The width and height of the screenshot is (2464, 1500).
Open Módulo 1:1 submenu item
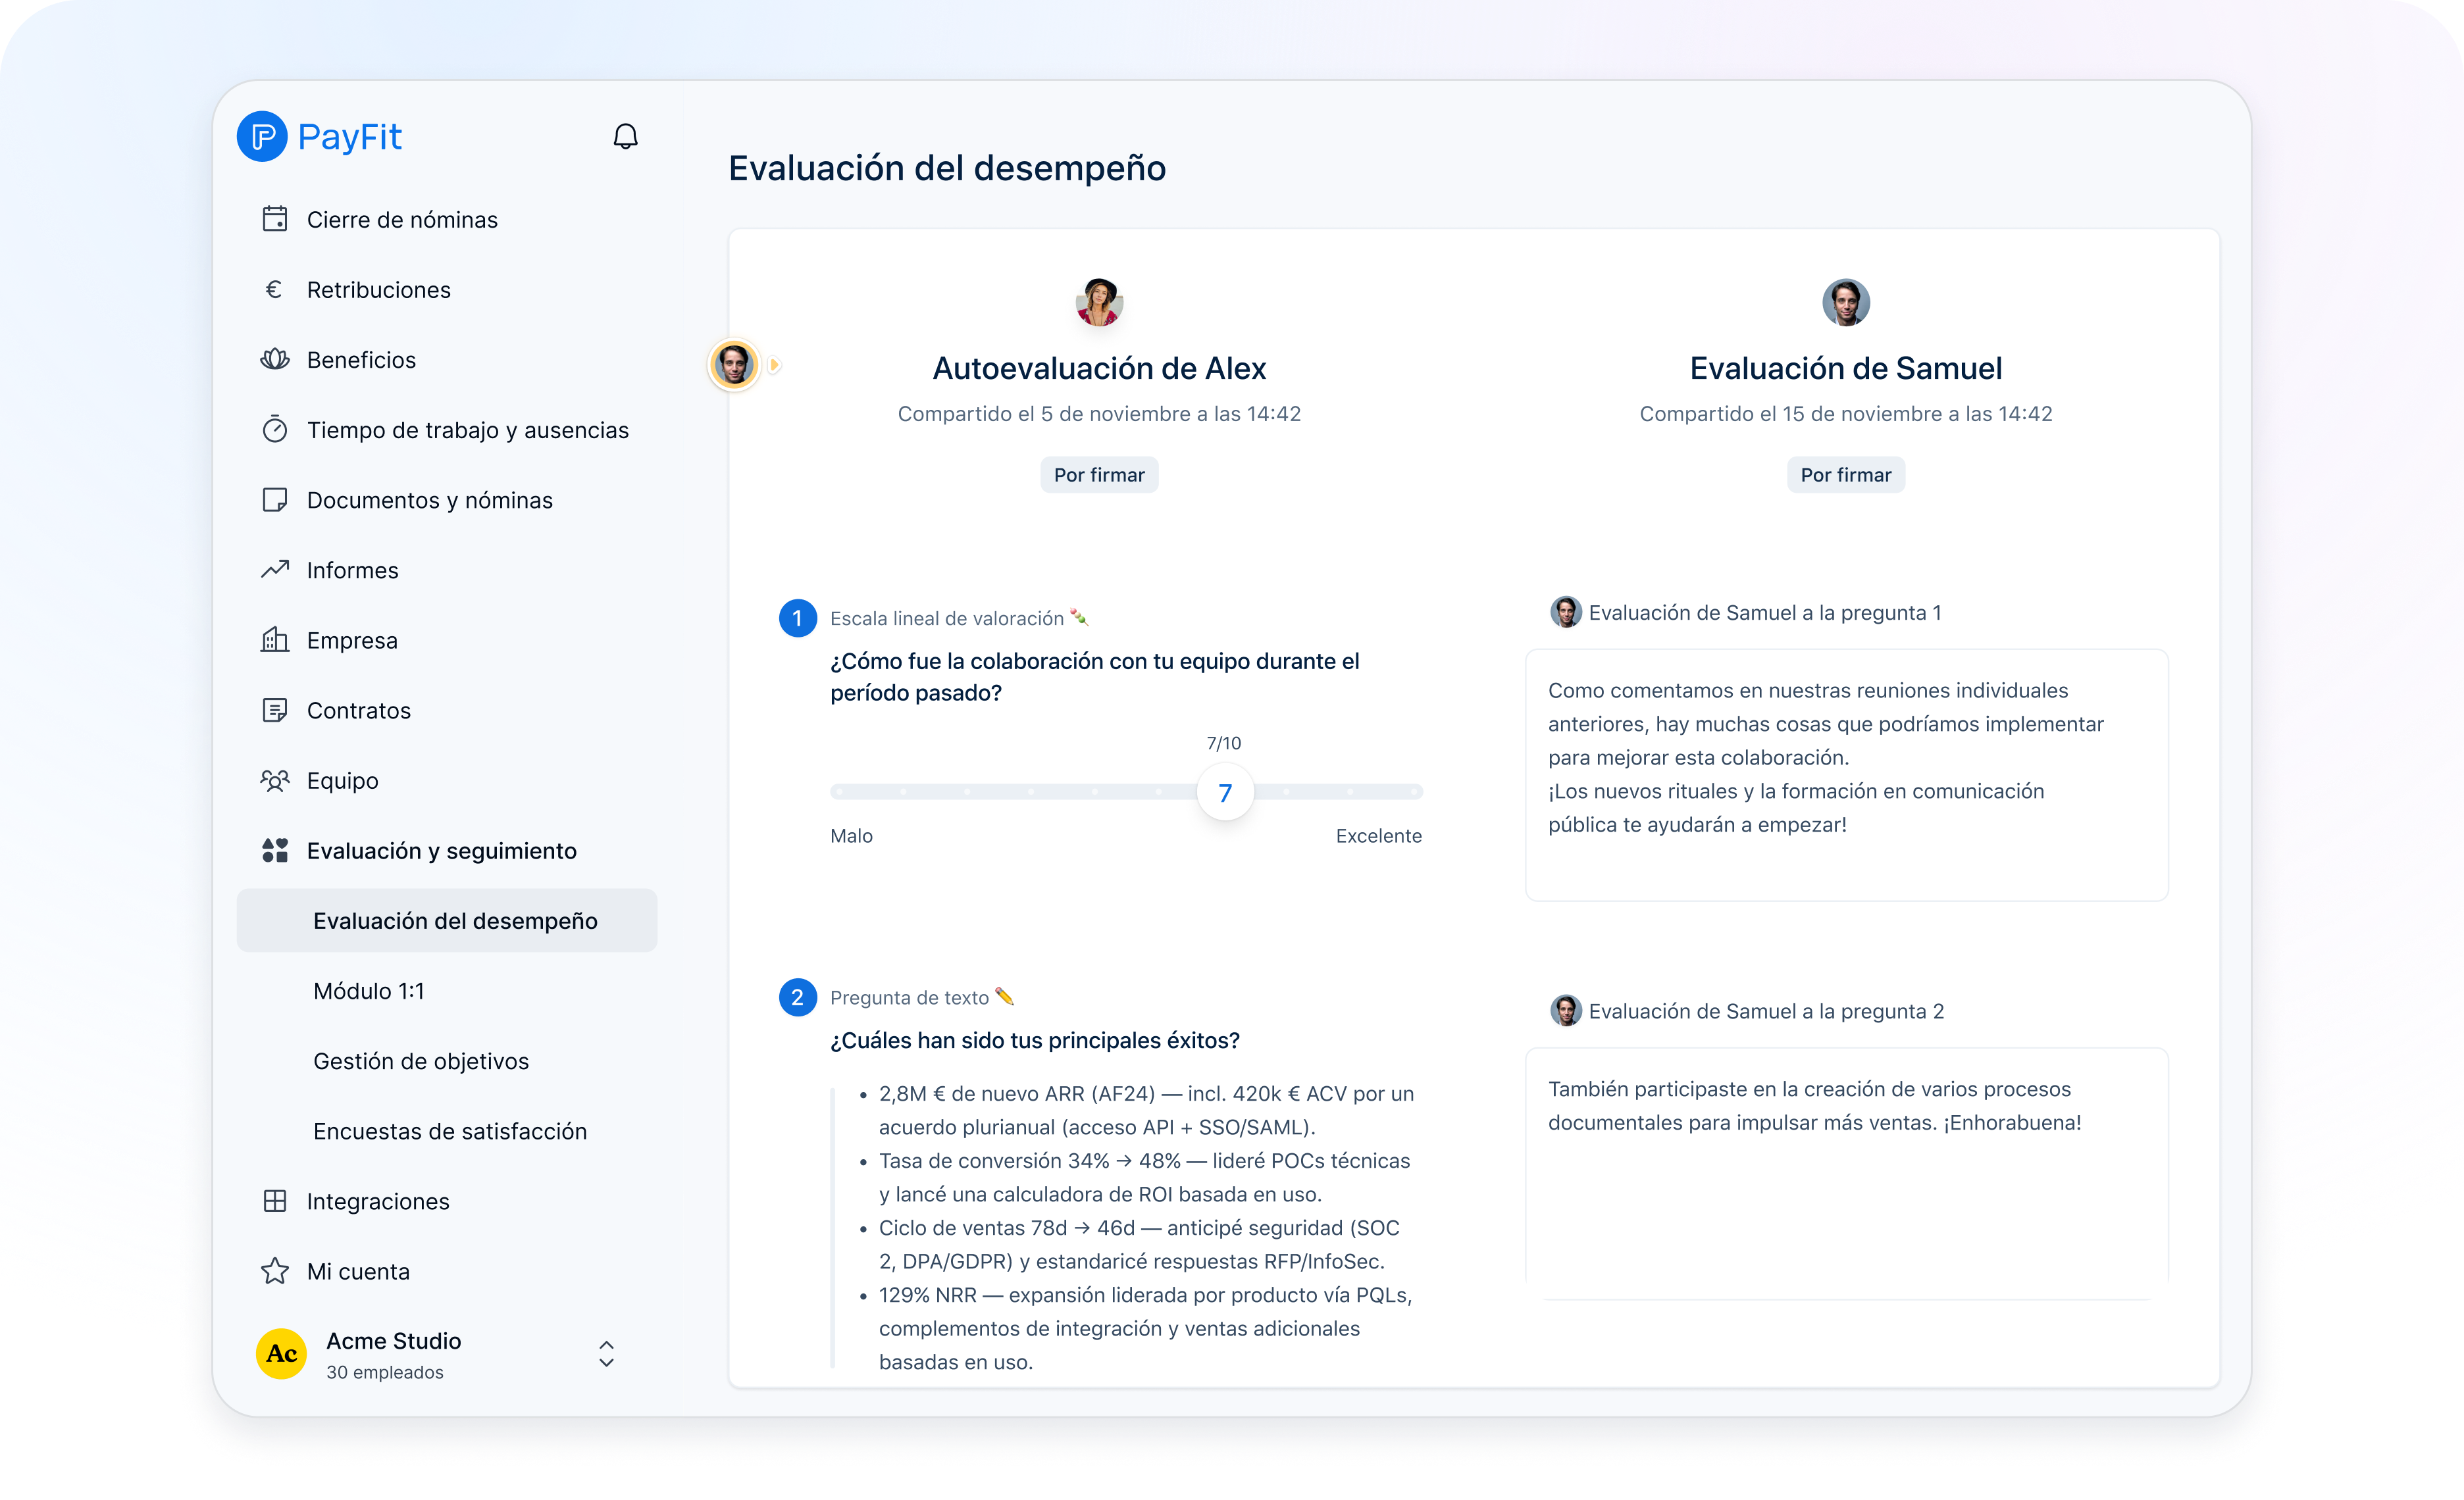tap(368, 990)
